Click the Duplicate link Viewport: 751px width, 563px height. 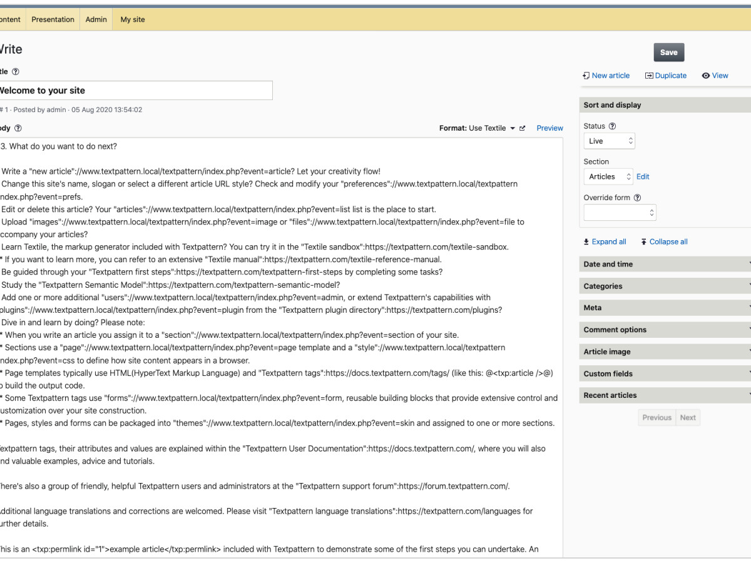click(666, 76)
